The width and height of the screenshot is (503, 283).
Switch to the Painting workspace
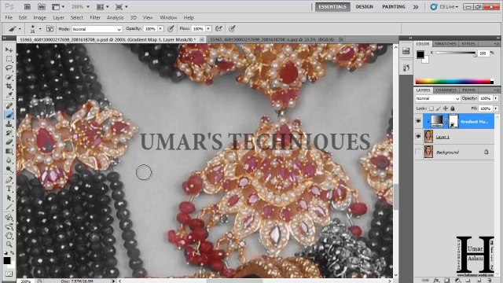tap(394, 7)
